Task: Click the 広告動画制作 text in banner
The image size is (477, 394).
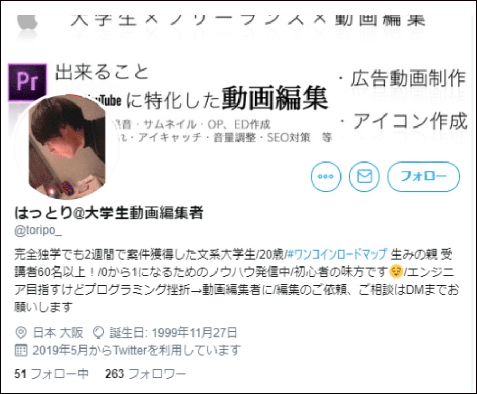Action: click(x=408, y=78)
